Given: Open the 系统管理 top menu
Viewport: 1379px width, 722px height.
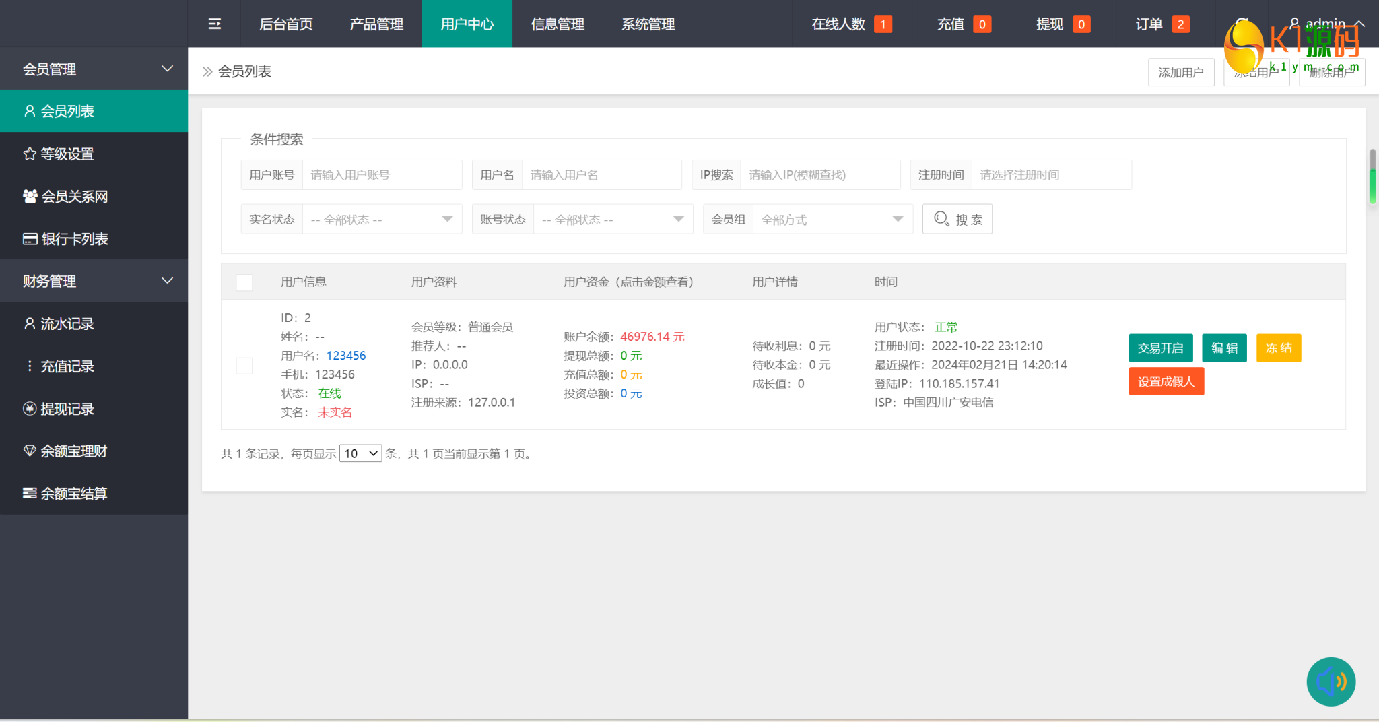Looking at the screenshot, I should coord(648,24).
